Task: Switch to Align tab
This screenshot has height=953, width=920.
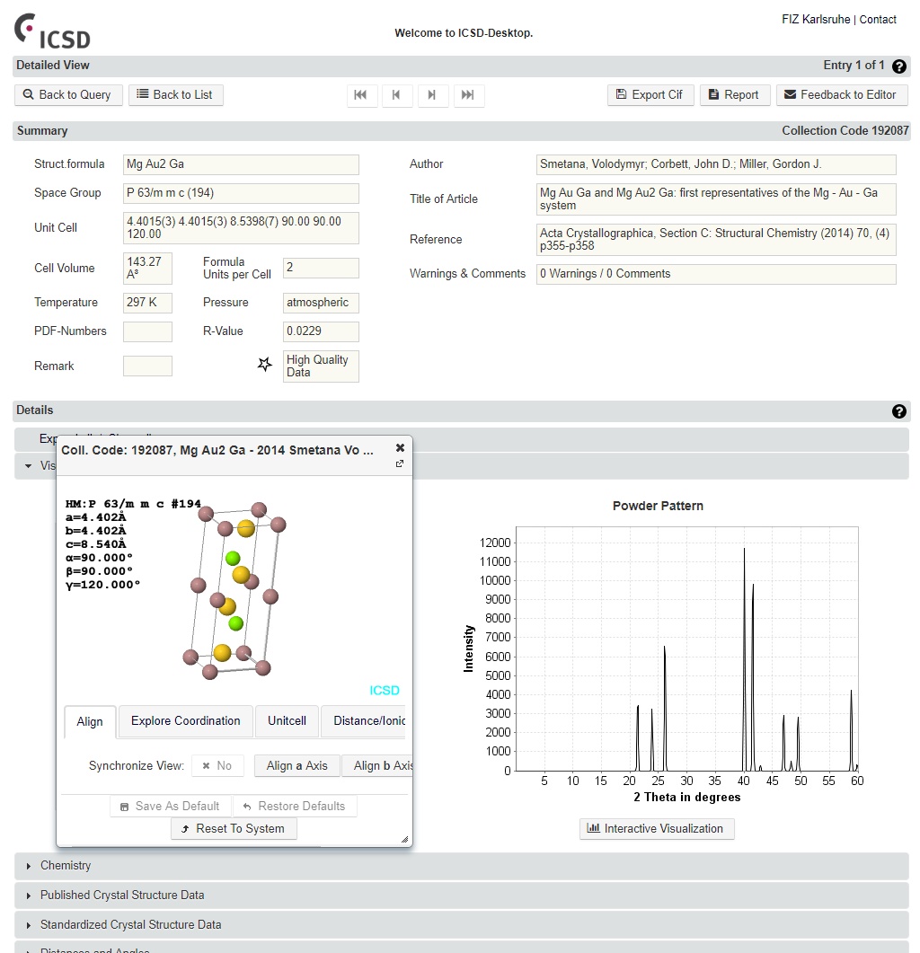Action: pyautogui.click(x=90, y=721)
